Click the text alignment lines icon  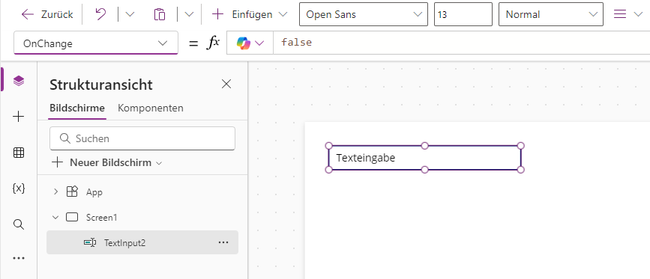tap(620, 14)
